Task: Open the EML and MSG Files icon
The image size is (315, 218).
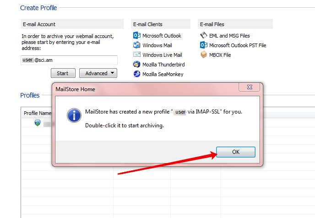Action: (203, 35)
